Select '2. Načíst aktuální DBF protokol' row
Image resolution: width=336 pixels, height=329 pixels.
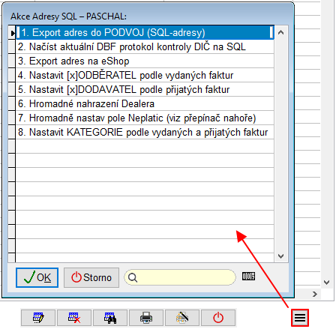145,46
